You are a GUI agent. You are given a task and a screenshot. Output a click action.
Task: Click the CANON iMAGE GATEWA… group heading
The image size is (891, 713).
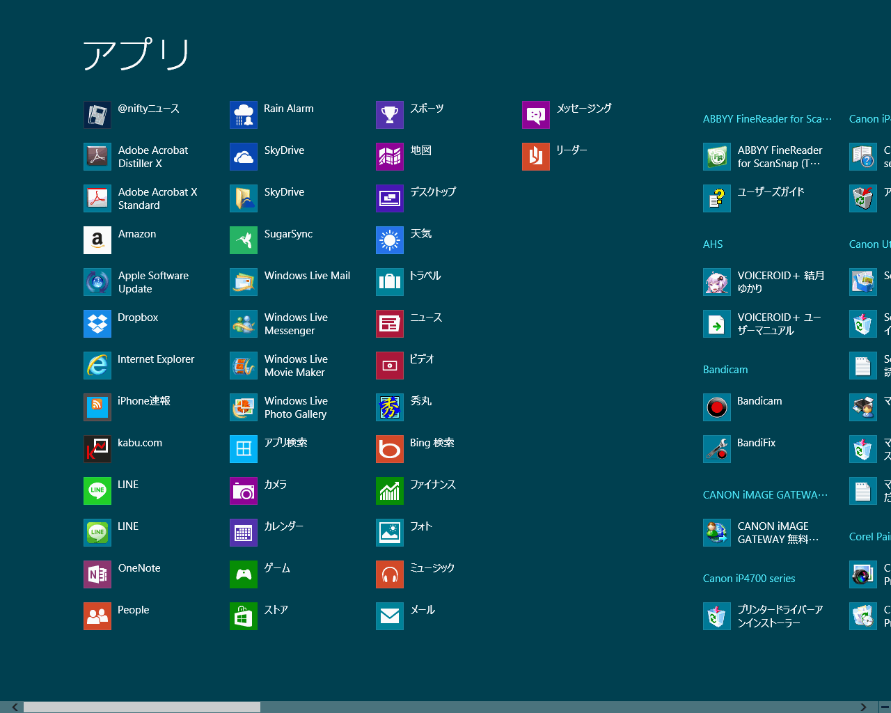click(766, 495)
